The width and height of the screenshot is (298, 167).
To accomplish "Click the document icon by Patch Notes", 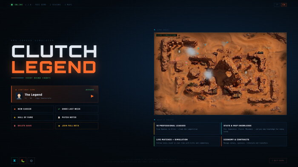I will [x=59, y=117].
